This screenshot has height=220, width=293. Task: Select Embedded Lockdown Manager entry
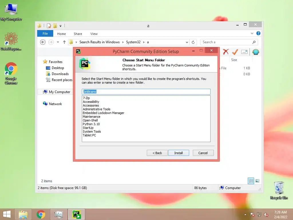pyautogui.click(x=103, y=113)
